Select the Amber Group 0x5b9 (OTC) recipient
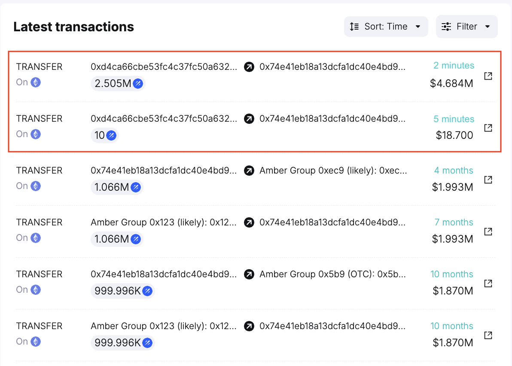 (x=331, y=274)
